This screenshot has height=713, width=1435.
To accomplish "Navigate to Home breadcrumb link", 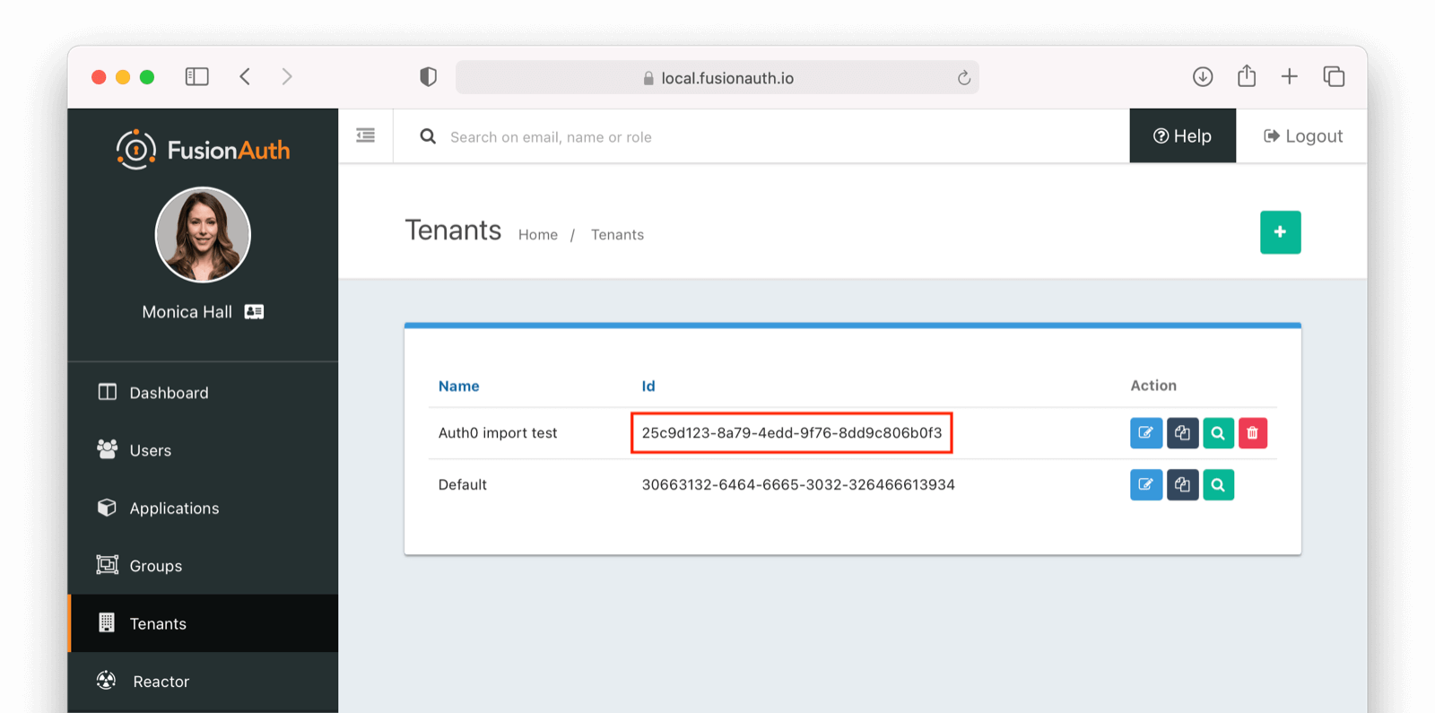I will pos(537,234).
